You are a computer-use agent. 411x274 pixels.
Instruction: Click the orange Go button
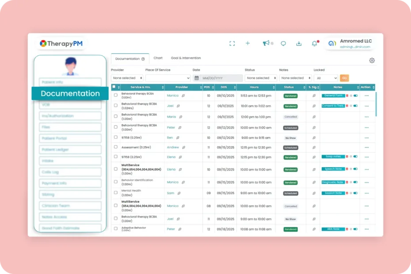tap(344, 78)
